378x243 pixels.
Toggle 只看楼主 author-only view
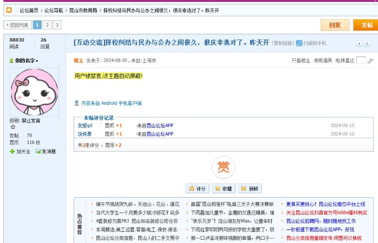pyautogui.click(x=300, y=61)
